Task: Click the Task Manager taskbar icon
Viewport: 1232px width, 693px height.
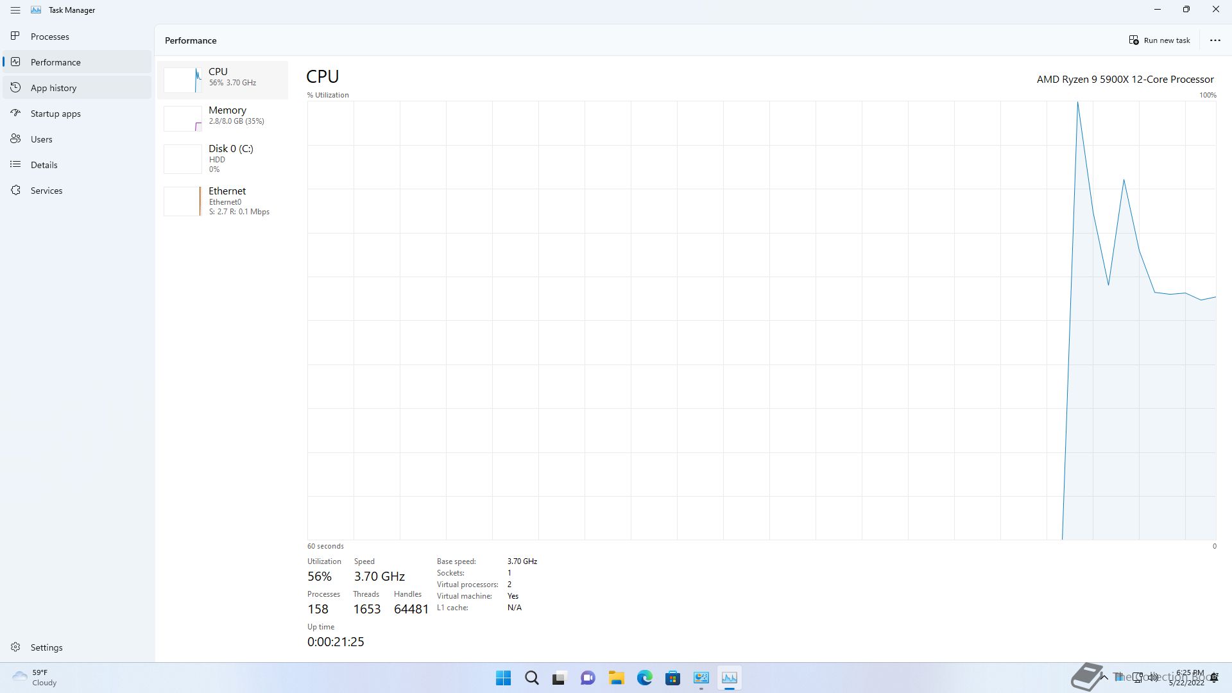Action: pos(729,678)
